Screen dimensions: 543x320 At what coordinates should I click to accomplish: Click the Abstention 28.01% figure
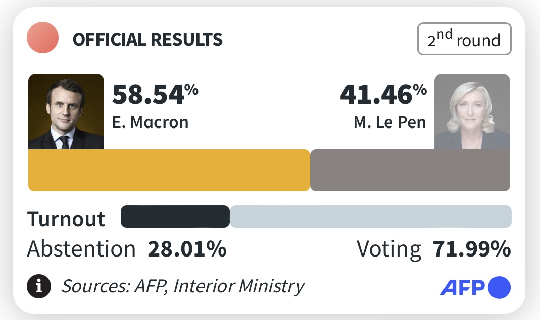[187, 249]
